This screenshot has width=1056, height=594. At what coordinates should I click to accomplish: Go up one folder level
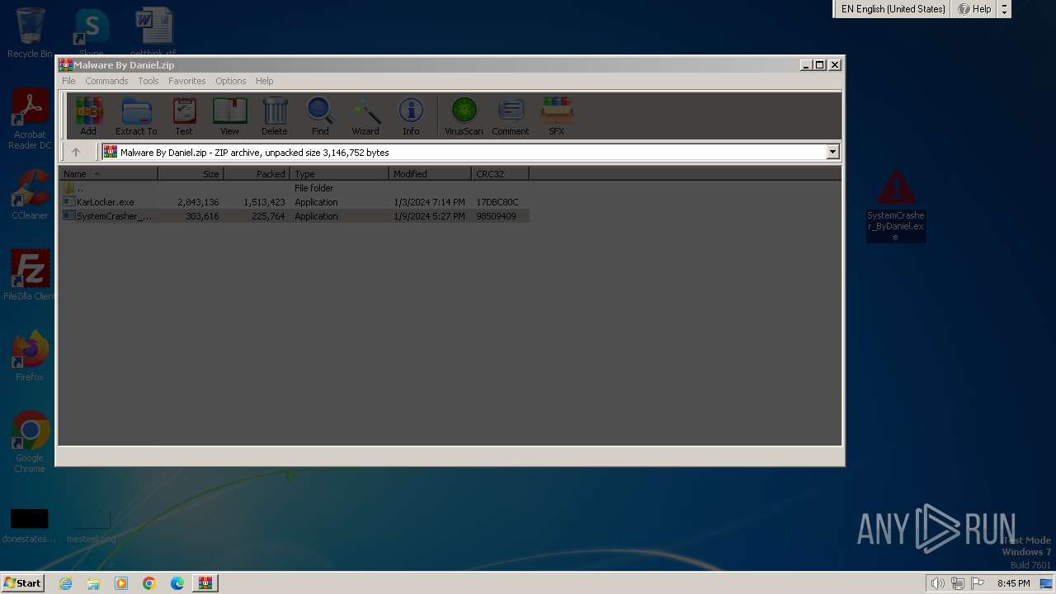(76, 152)
